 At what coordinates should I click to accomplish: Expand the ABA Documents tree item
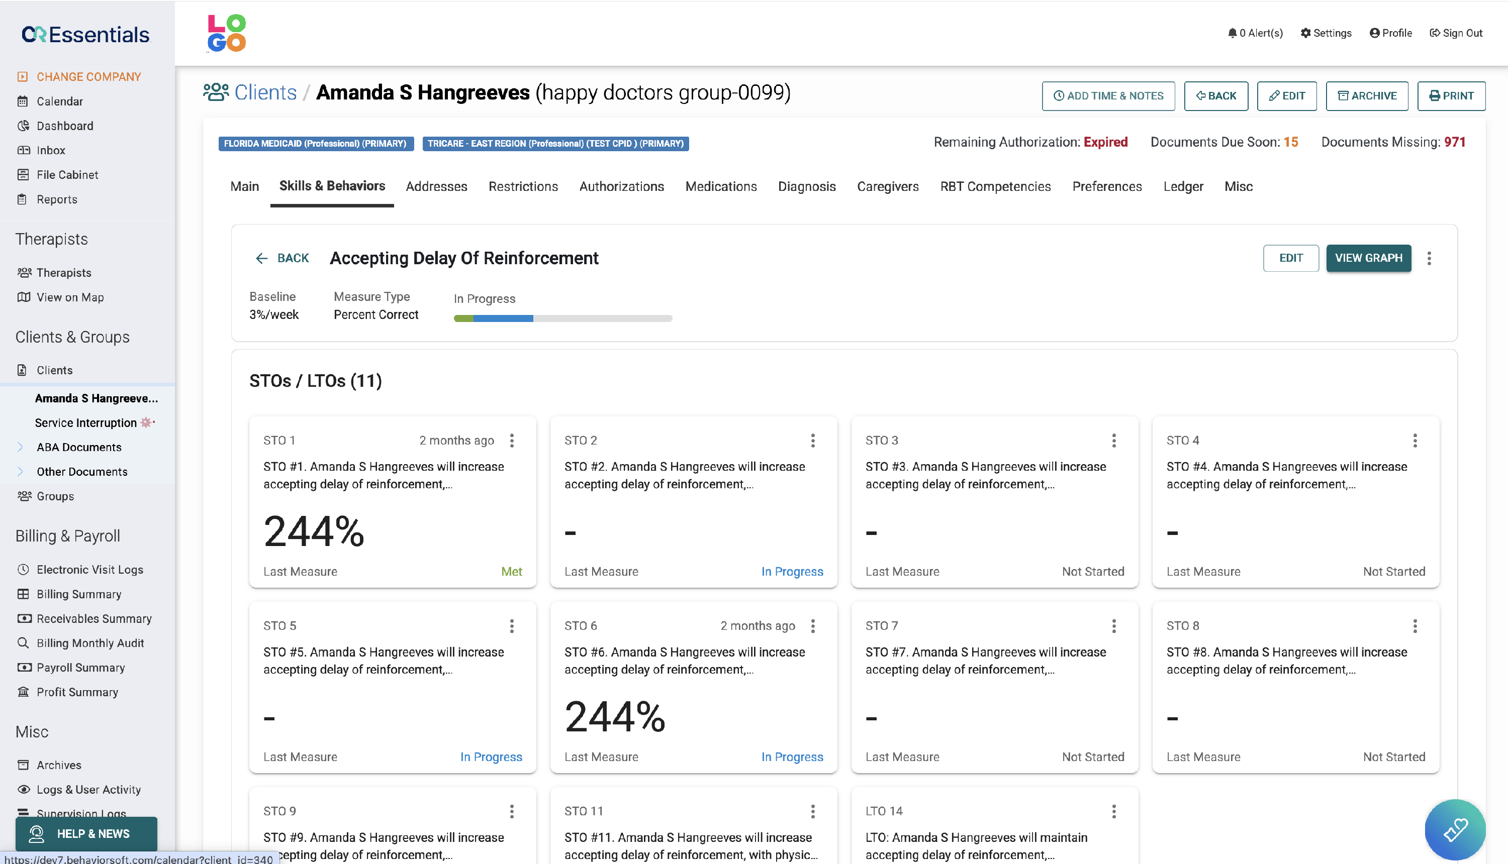click(x=20, y=447)
